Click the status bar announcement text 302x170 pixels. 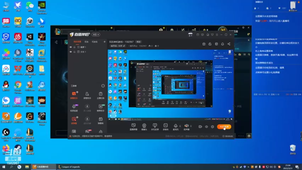pos(92,136)
